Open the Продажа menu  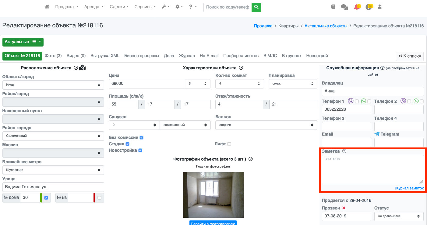click(x=67, y=7)
